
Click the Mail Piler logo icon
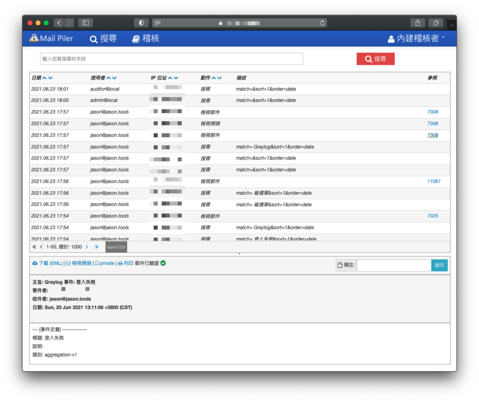click(34, 38)
